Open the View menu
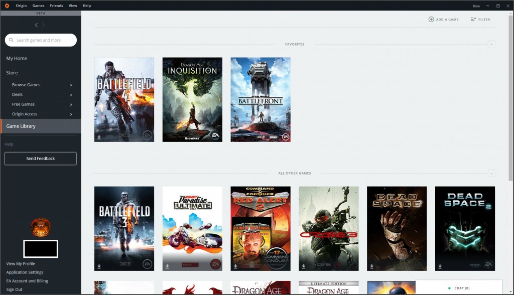Screen dimensions: 514x295 pos(73,6)
